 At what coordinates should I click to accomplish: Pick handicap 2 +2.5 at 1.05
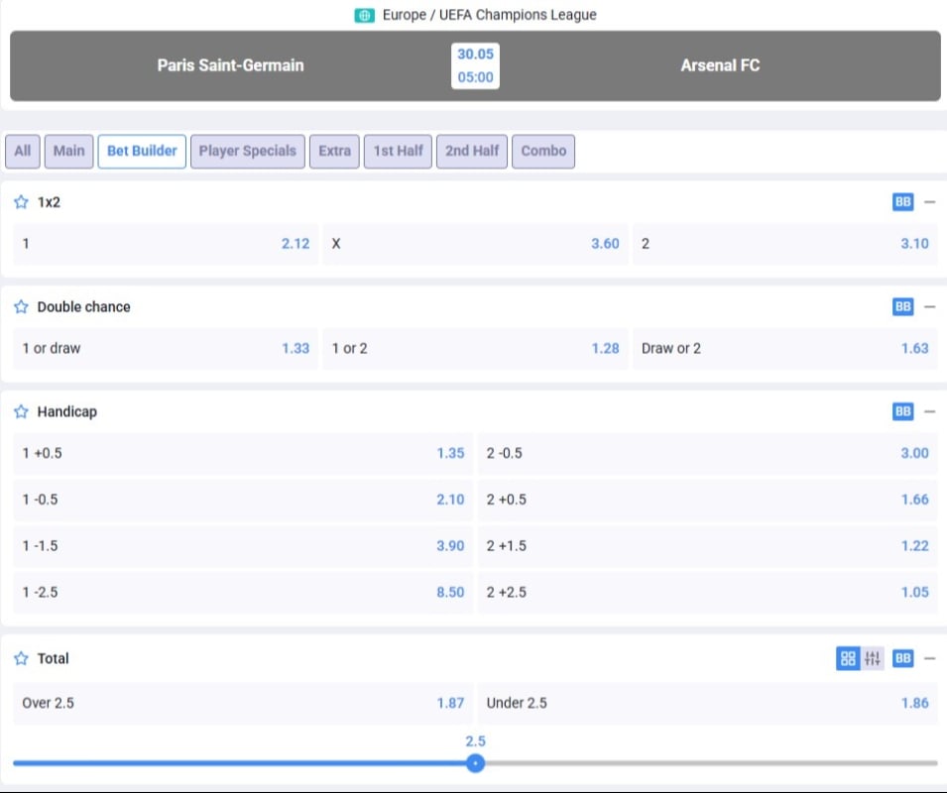click(708, 593)
